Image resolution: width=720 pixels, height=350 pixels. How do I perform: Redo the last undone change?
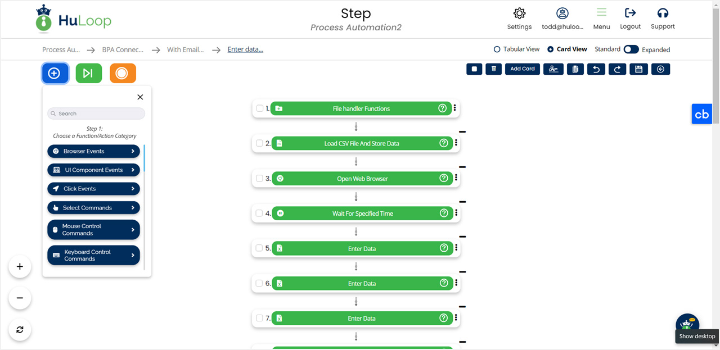click(x=617, y=69)
